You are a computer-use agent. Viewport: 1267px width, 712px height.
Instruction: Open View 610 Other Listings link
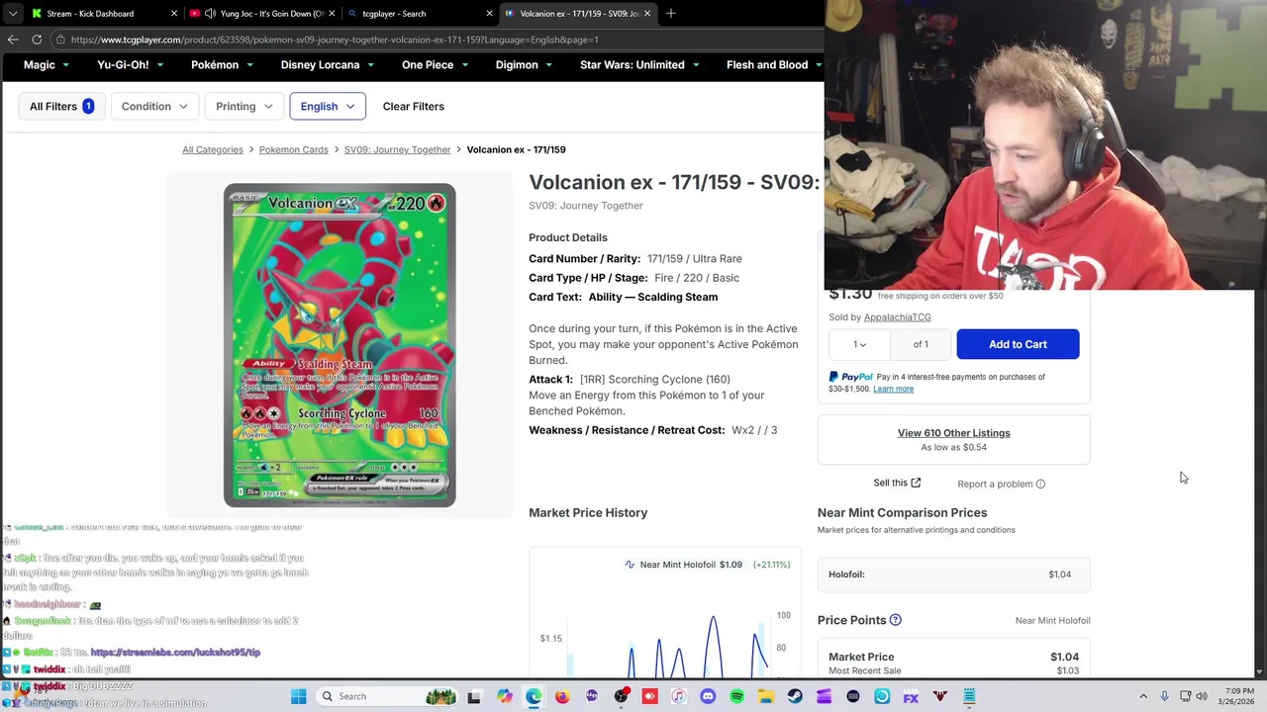click(954, 433)
